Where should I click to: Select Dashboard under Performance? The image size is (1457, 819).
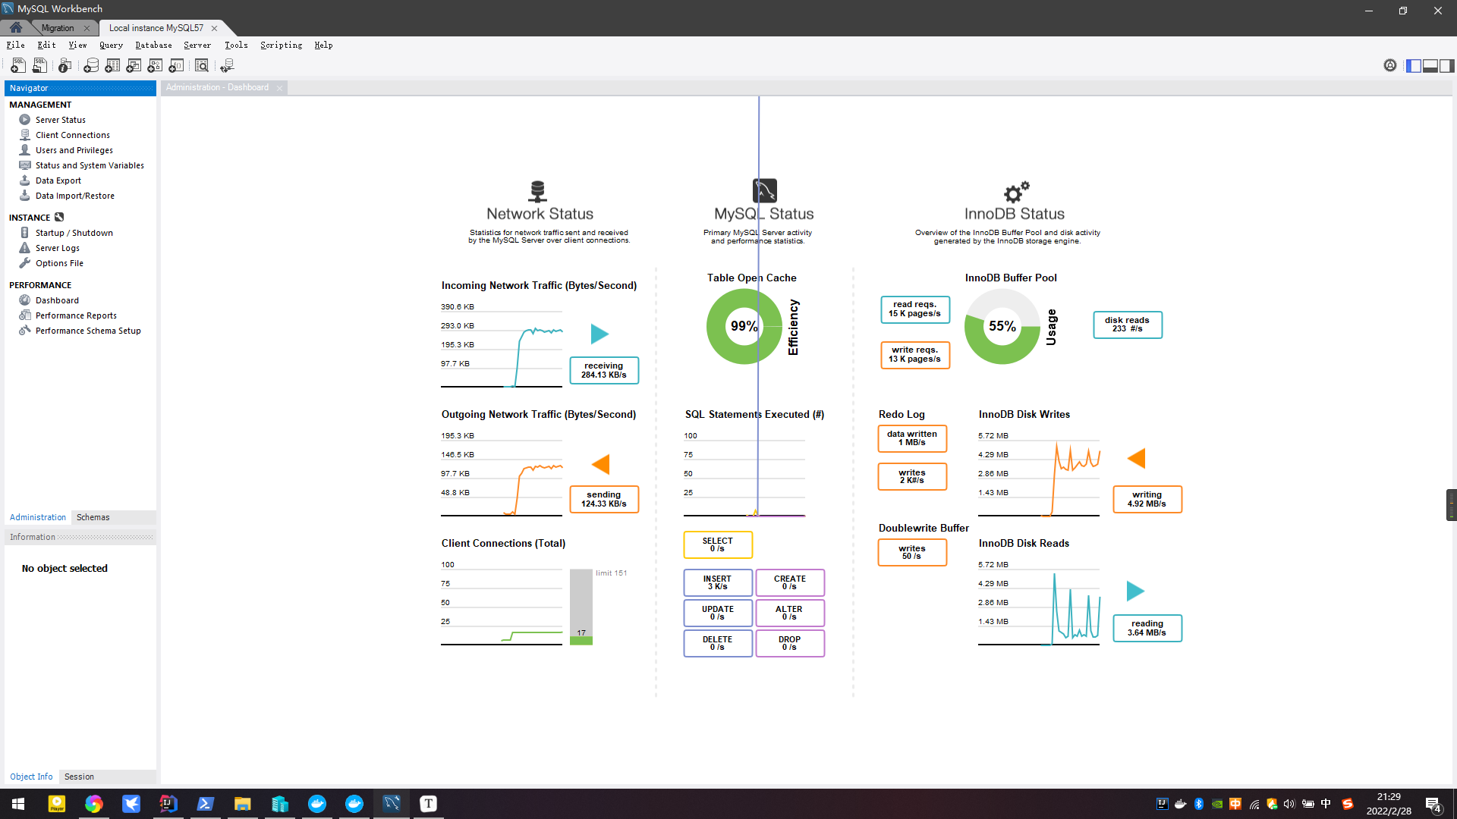(57, 300)
